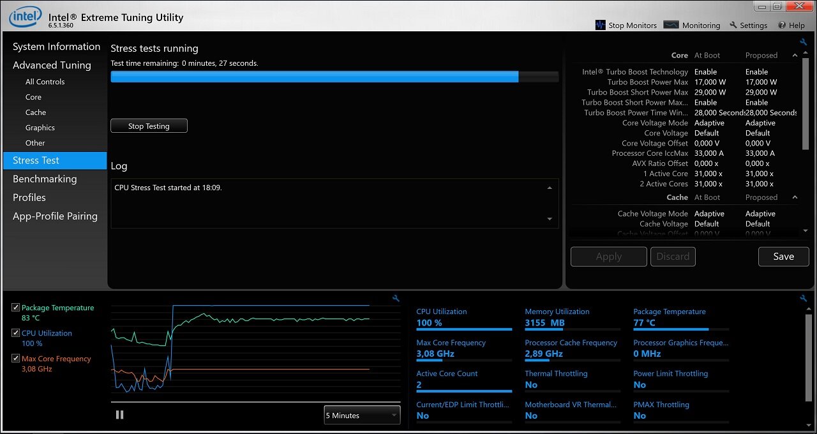
Task: Click the Cache Voltage Mode row label
Action: pos(653,214)
